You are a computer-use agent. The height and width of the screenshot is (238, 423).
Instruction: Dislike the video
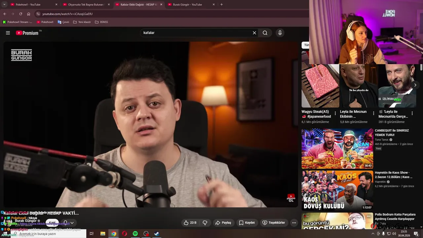pyautogui.click(x=205, y=223)
